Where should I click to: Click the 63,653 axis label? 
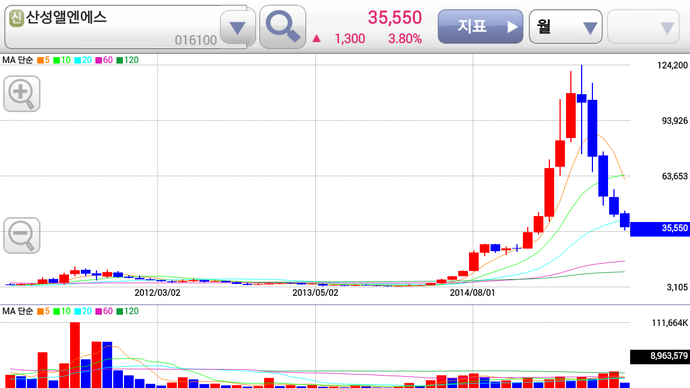(675, 176)
